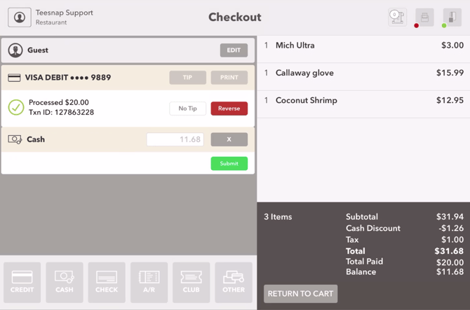
Task: Choose CHECK payment method
Action: 107,283
